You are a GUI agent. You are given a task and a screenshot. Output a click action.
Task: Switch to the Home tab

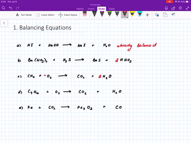click(x=80, y=9)
